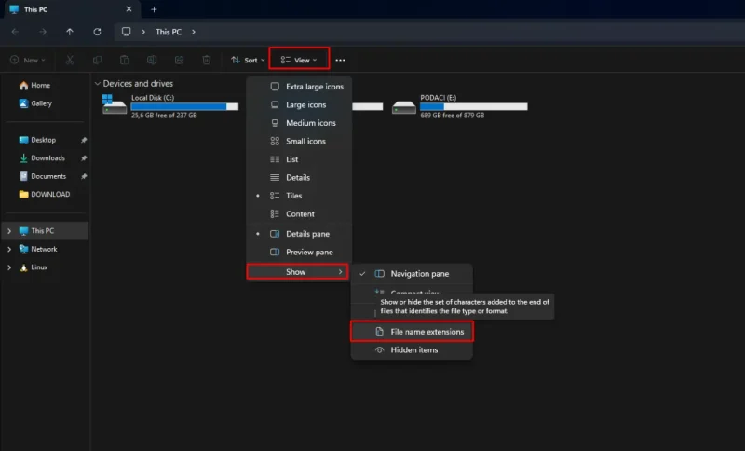Toggle File name extensions
The height and width of the screenshot is (451, 745).
412,332
